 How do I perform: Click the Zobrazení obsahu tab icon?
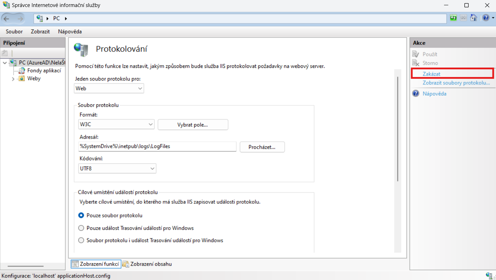click(x=126, y=264)
